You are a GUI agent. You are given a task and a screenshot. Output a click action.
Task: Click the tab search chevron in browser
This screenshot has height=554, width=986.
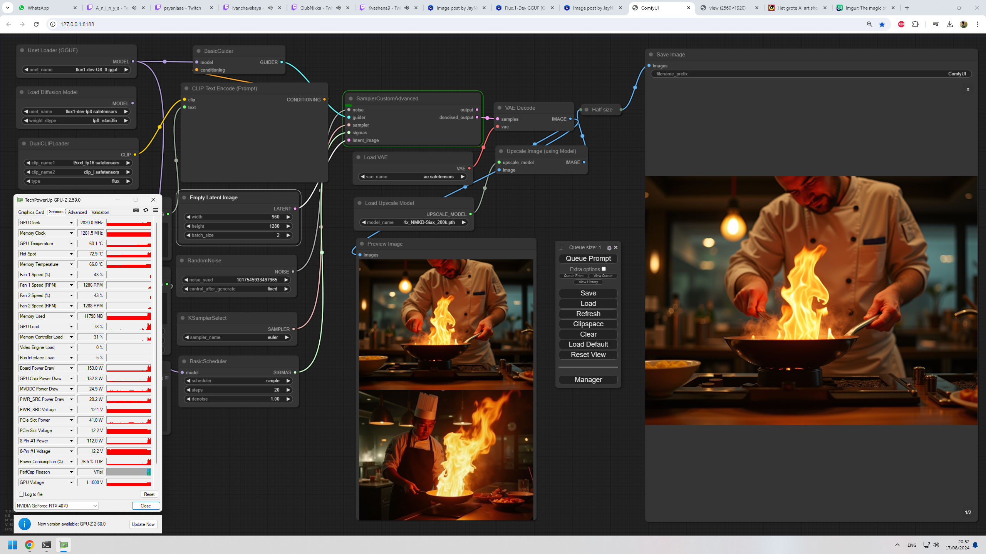[x=8, y=8]
